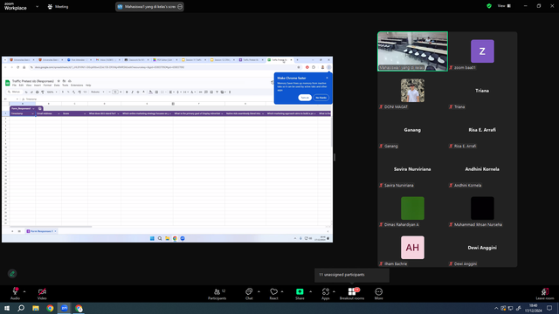Click the Google Sheets logo in the shared screen
The width and height of the screenshot is (559, 314).
[x=8, y=83]
